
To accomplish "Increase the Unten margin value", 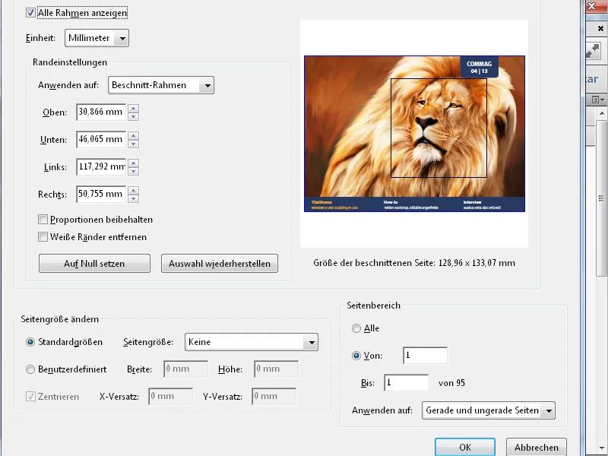I will tap(134, 135).
